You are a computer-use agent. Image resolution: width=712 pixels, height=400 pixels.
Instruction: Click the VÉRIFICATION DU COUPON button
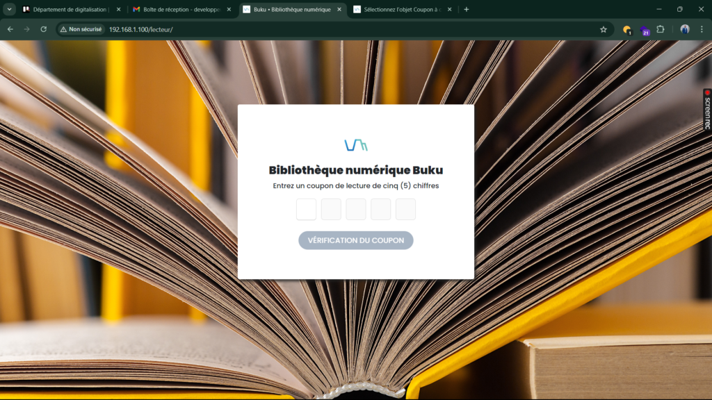click(x=356, y=240)
